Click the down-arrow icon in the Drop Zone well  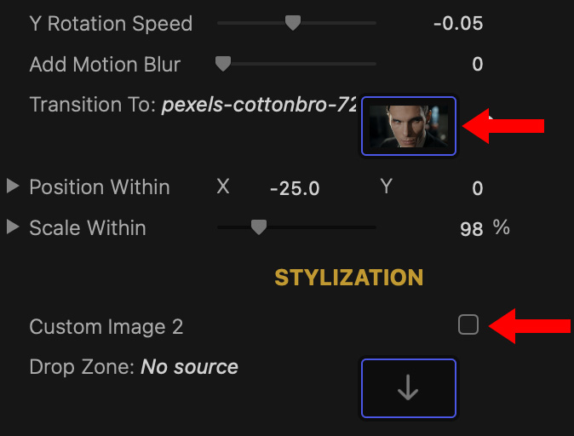click(x=409, y=387)
